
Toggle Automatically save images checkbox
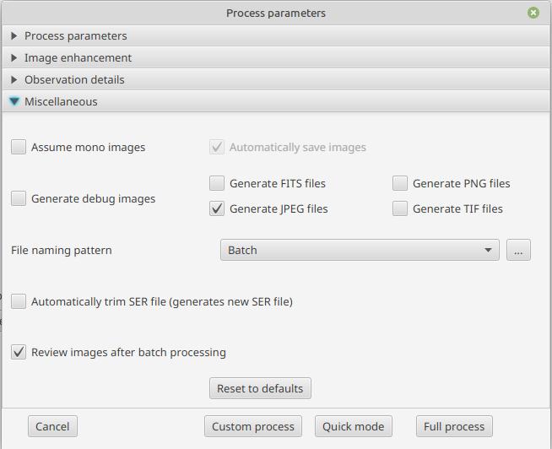[217, 147]
